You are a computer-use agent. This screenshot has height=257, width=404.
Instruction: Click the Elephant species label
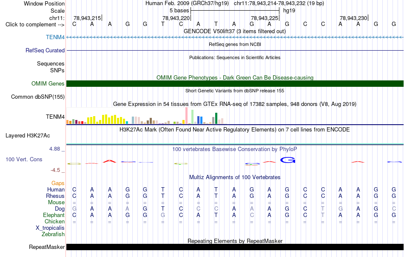[x=54, y=215]
